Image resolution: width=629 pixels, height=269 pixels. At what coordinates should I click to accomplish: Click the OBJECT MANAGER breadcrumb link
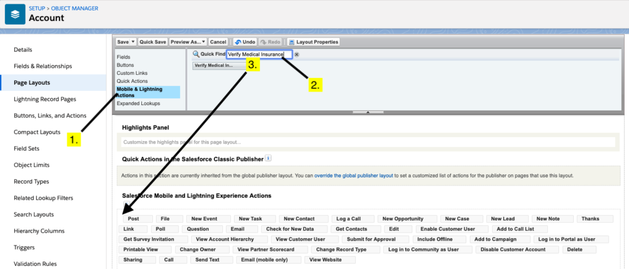pyautogui.click(x=74, y=8)
